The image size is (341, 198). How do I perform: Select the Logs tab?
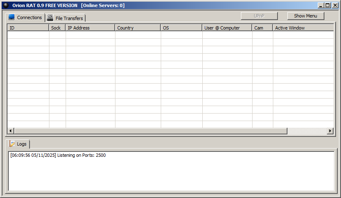pyautogui.click(x=18, y=144)
